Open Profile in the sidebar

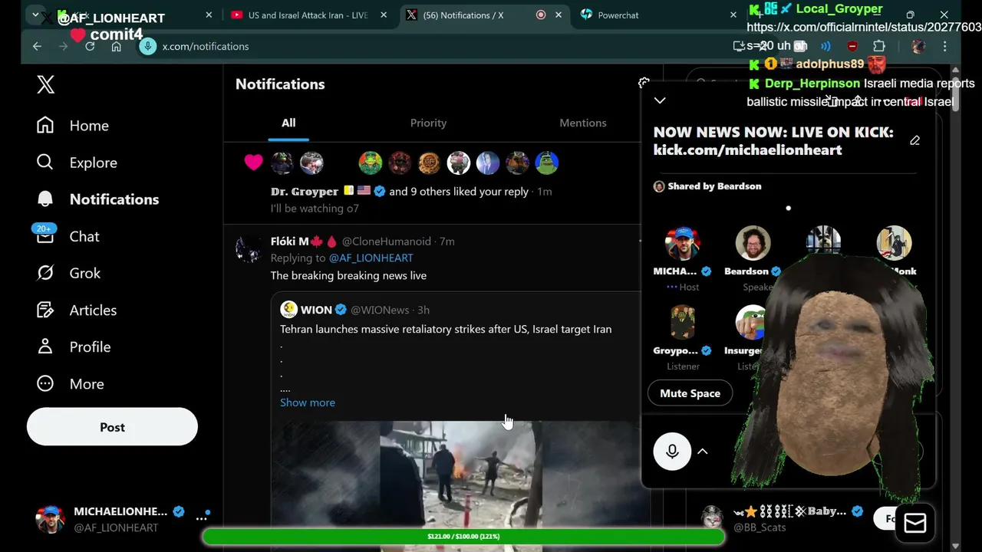[74, 347]
